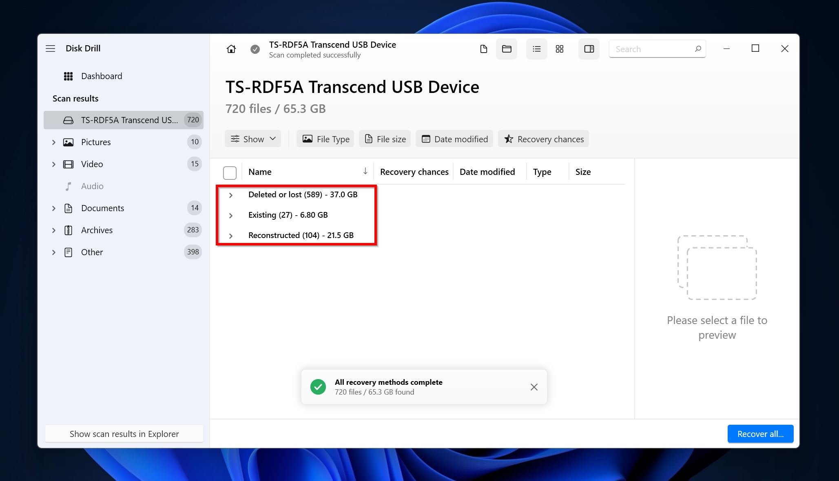Open the hamburger menu icon
This screenshot has width=839, height=481.
(x=51, y=49)
